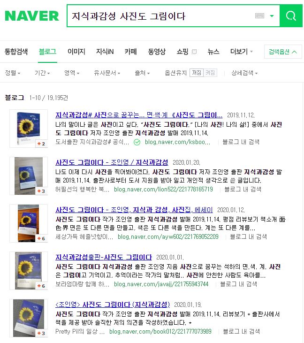
Task: Open blog.naver.com/ksboo... URL link
Action: 177,142
